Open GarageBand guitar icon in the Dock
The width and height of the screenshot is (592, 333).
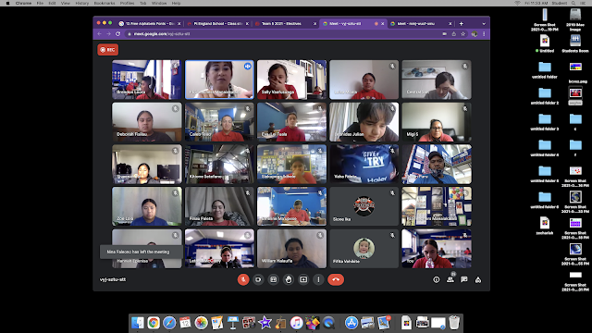[x=280, y=323]
